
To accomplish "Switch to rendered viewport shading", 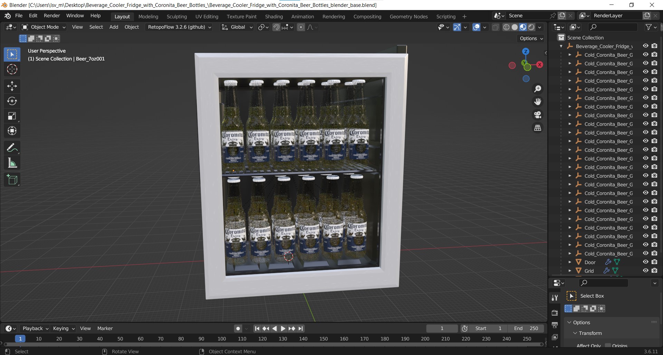I will click(531, 27).
